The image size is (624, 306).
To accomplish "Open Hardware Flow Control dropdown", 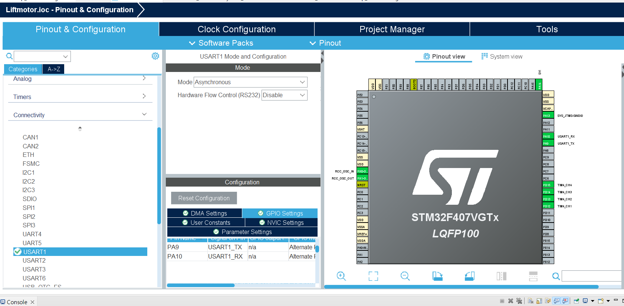I will click(285, 95).
